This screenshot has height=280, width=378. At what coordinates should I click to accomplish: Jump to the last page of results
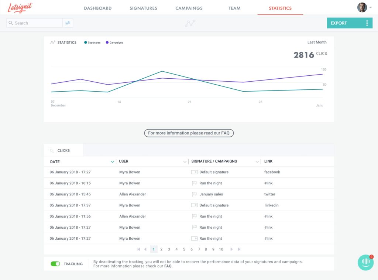tap(239, 249)
